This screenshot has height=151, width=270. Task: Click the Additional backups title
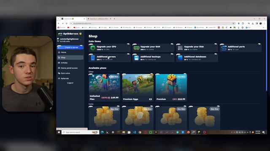150,57
